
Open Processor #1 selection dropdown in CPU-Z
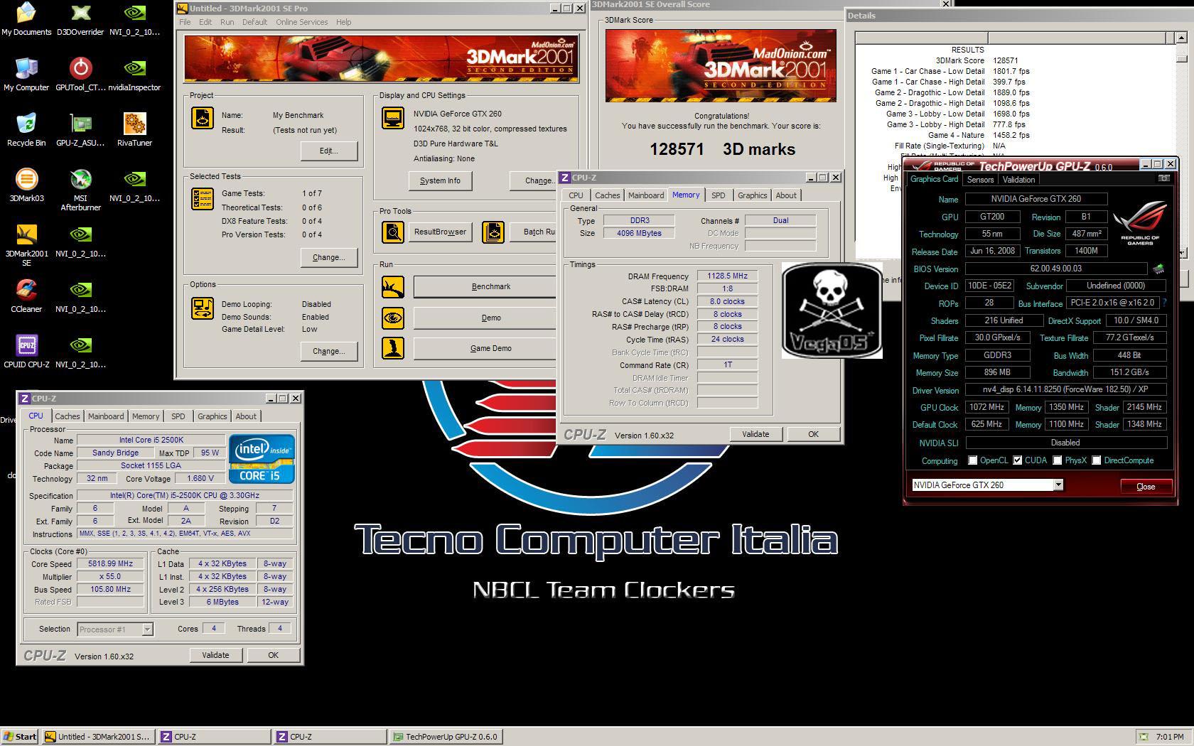coord(147,629)
